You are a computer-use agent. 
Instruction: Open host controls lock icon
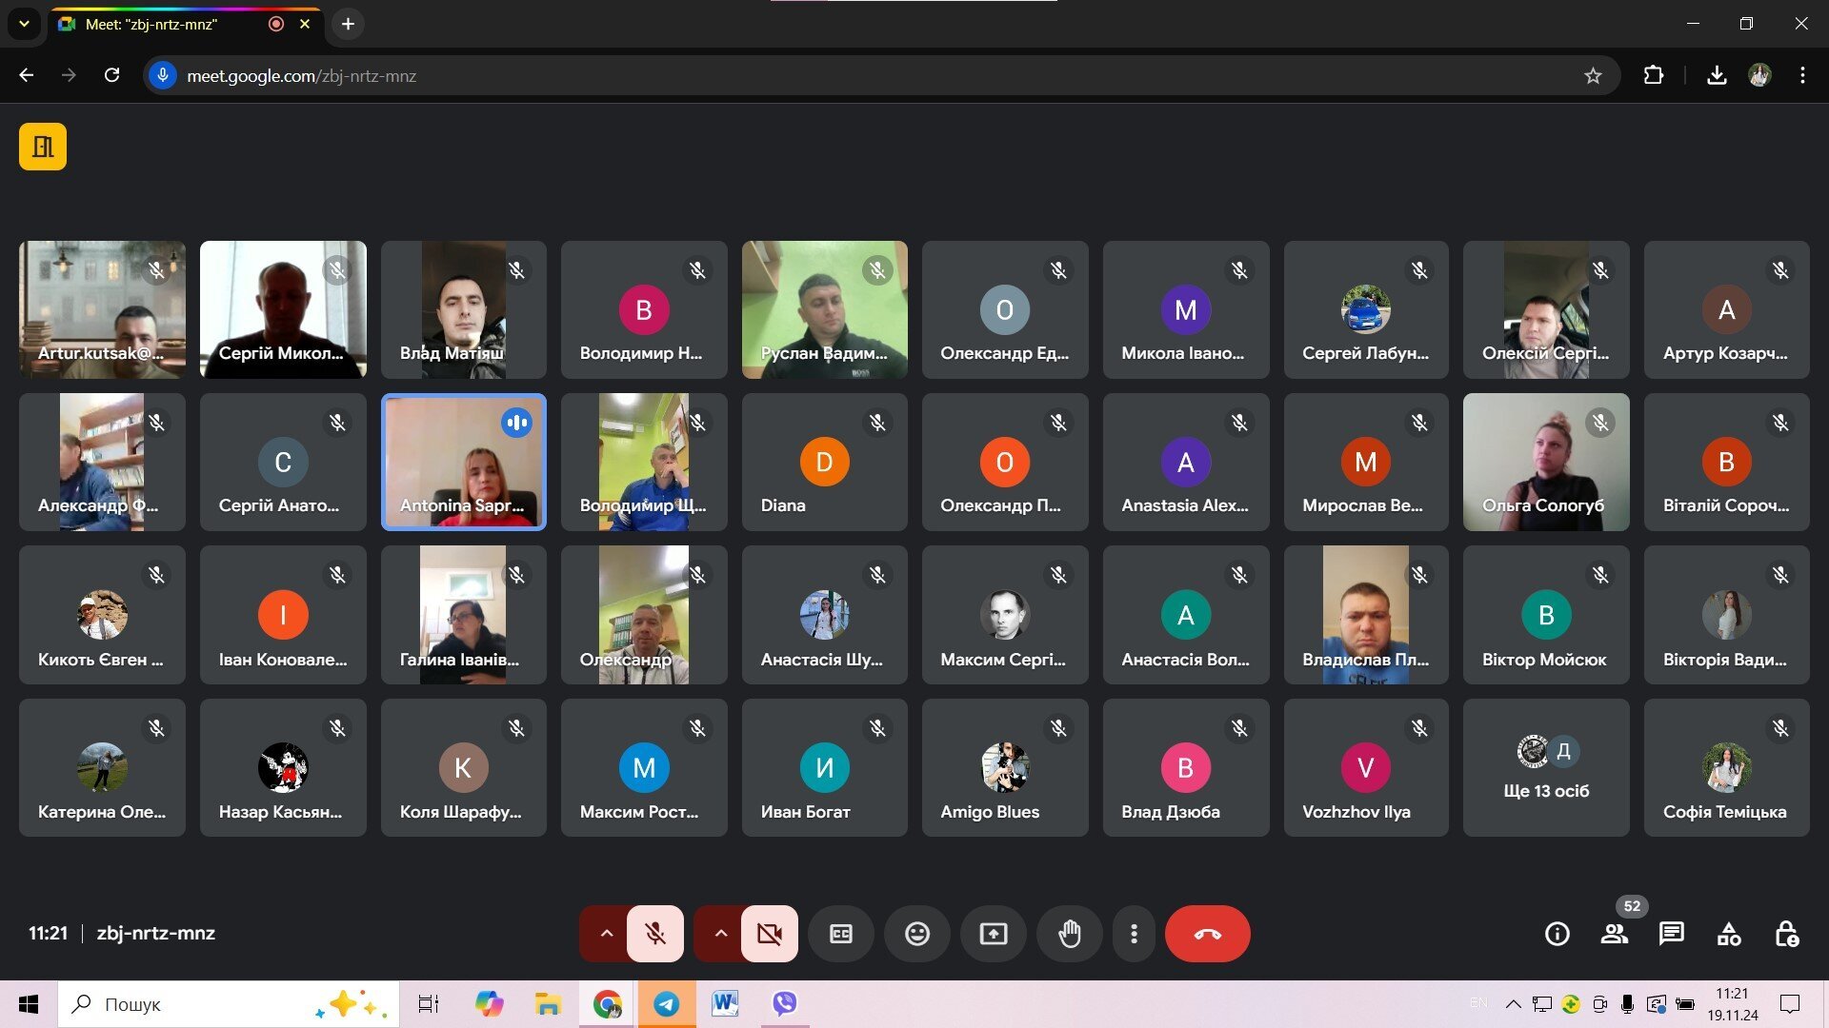[1786, 934]
